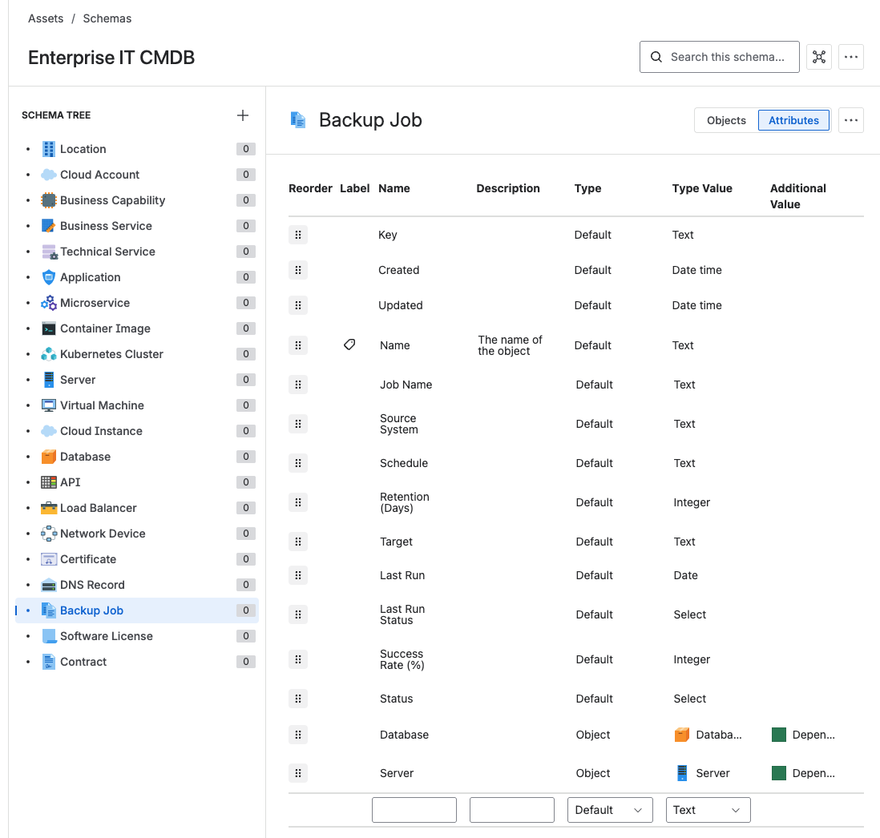Click the Cloud Account icon in the schema tree
The image size is (880, 838).
click(x=49, y=175)
